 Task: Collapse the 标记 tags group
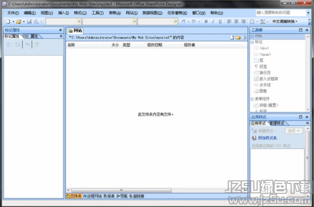point(252,42)
